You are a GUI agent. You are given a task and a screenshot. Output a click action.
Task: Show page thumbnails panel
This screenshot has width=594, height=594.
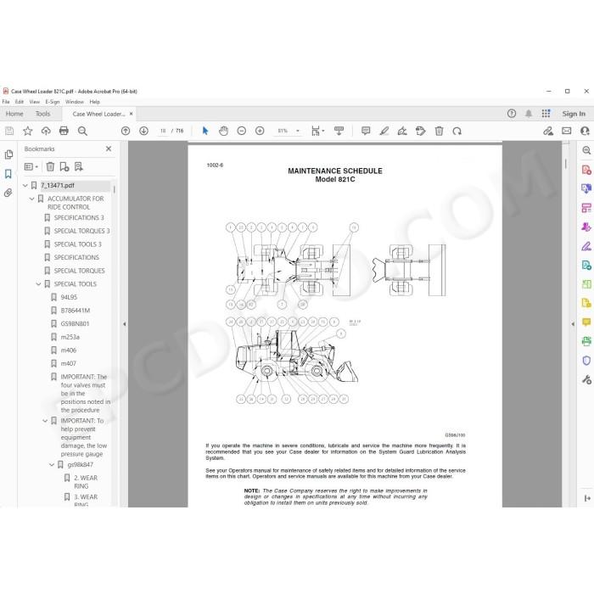point(8,154)
